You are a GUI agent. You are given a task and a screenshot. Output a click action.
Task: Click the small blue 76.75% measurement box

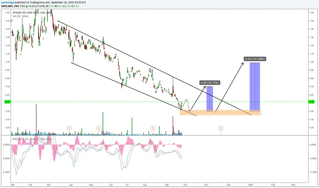point(210,99)
